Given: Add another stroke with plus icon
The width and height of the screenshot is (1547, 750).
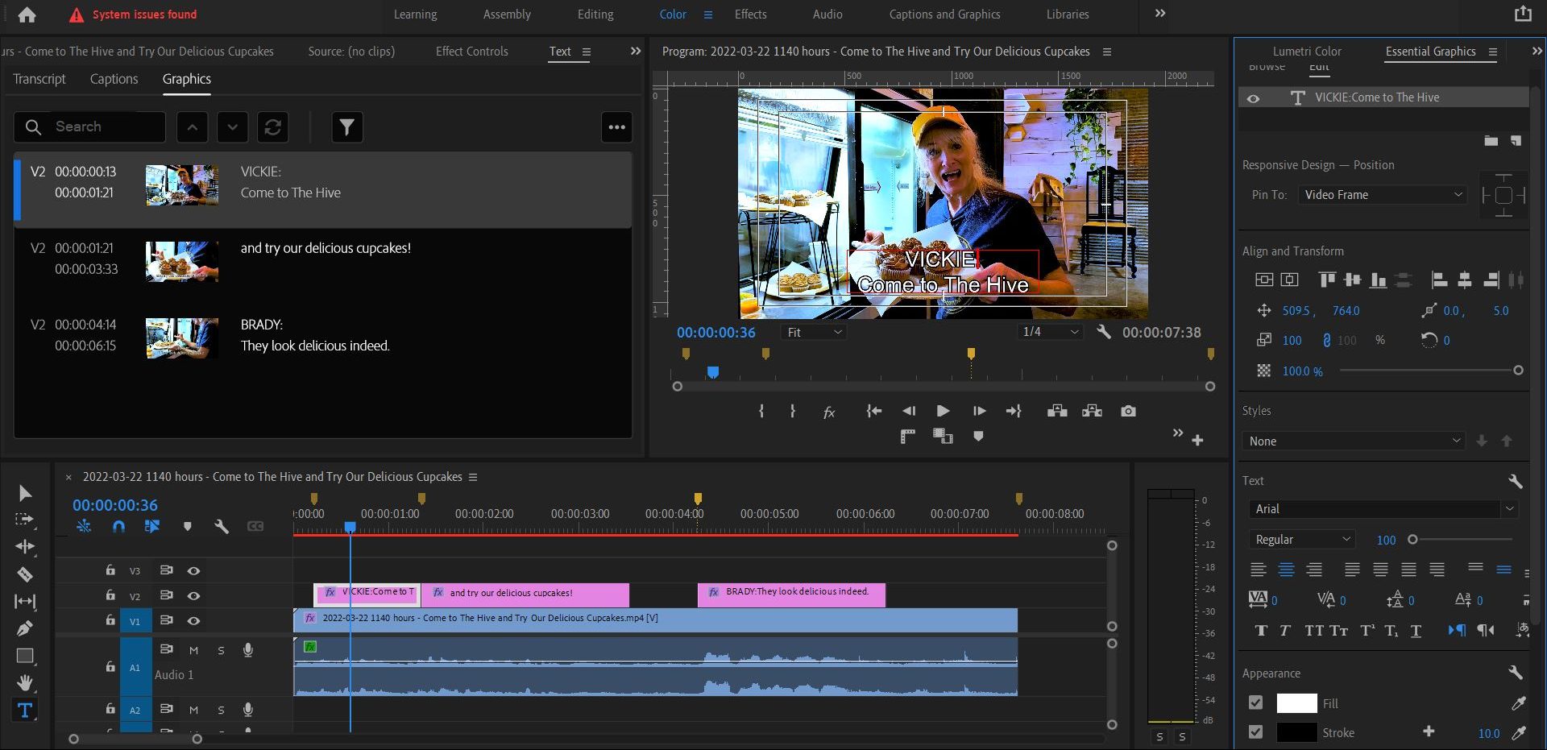Looking at the screenshot, I should [1429, 731].
